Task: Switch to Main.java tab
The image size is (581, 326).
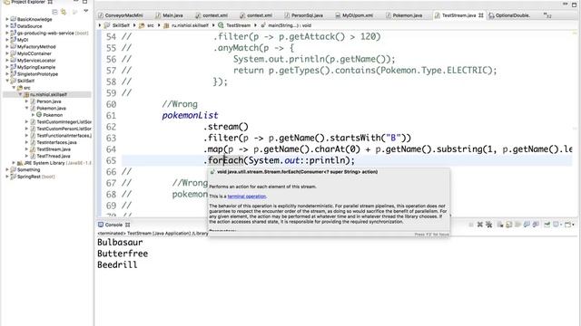Action: click(172, 15)
